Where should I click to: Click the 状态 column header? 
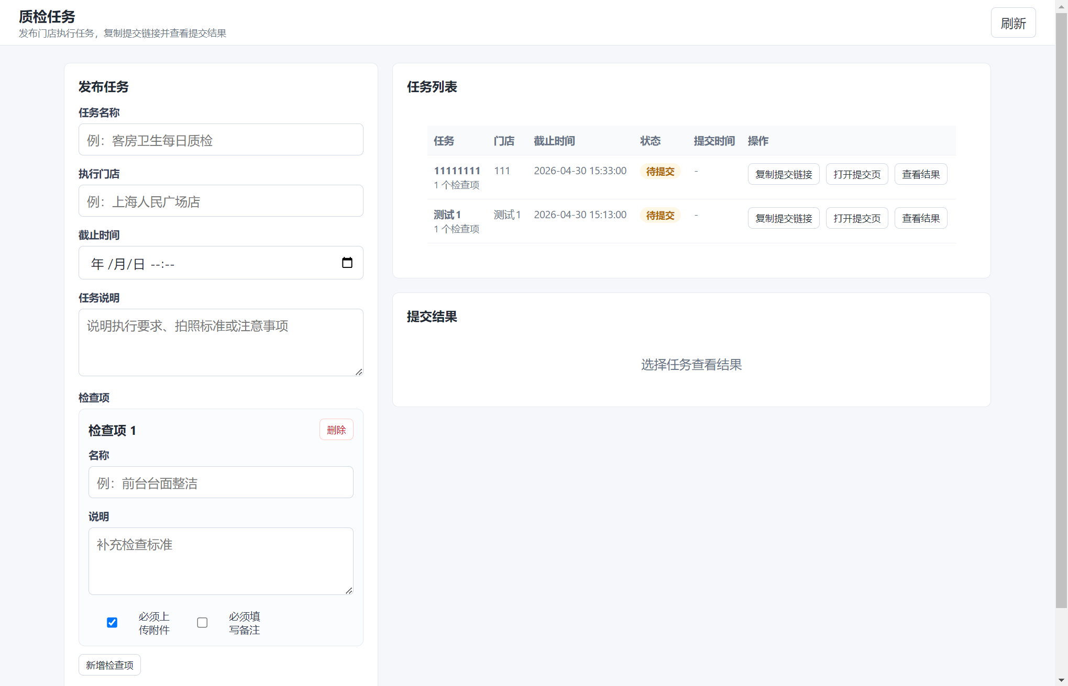point(650,141)
